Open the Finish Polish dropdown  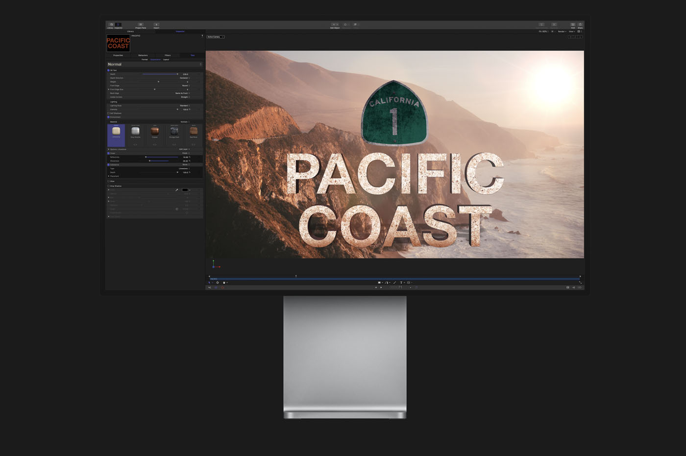pos(186,153)
